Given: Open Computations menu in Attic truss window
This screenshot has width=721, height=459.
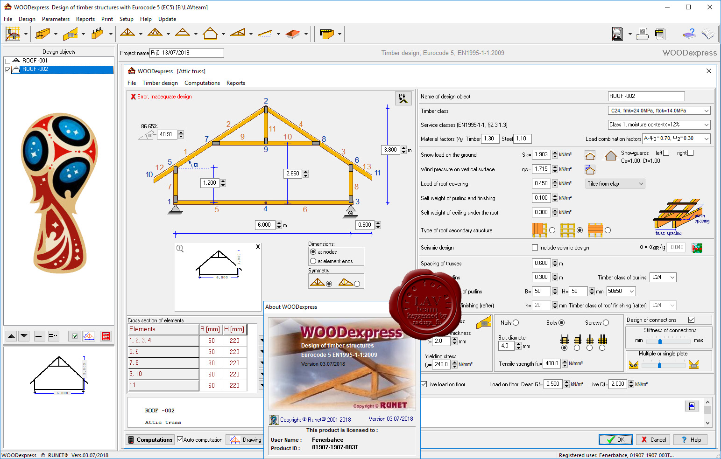Looking at the screenshot, I should 202,83.
